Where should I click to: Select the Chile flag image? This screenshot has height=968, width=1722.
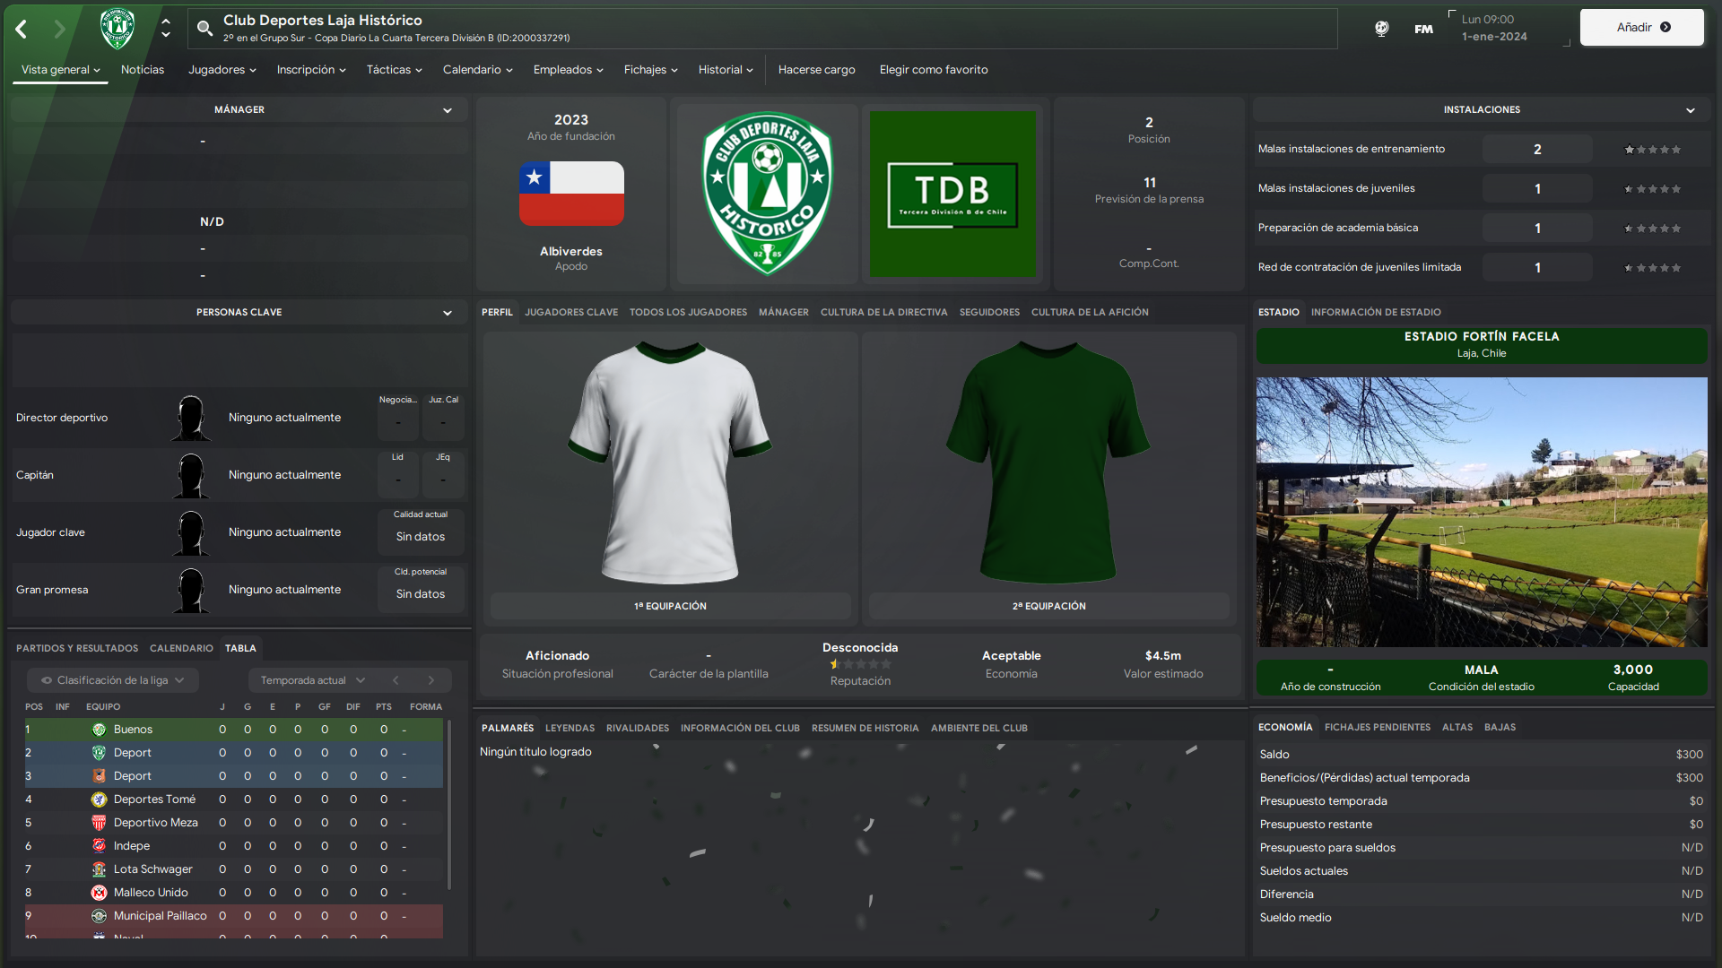pos(571,193)
